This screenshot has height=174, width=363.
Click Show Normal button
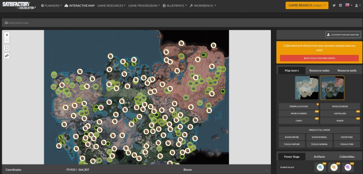(x=319, y=137)
